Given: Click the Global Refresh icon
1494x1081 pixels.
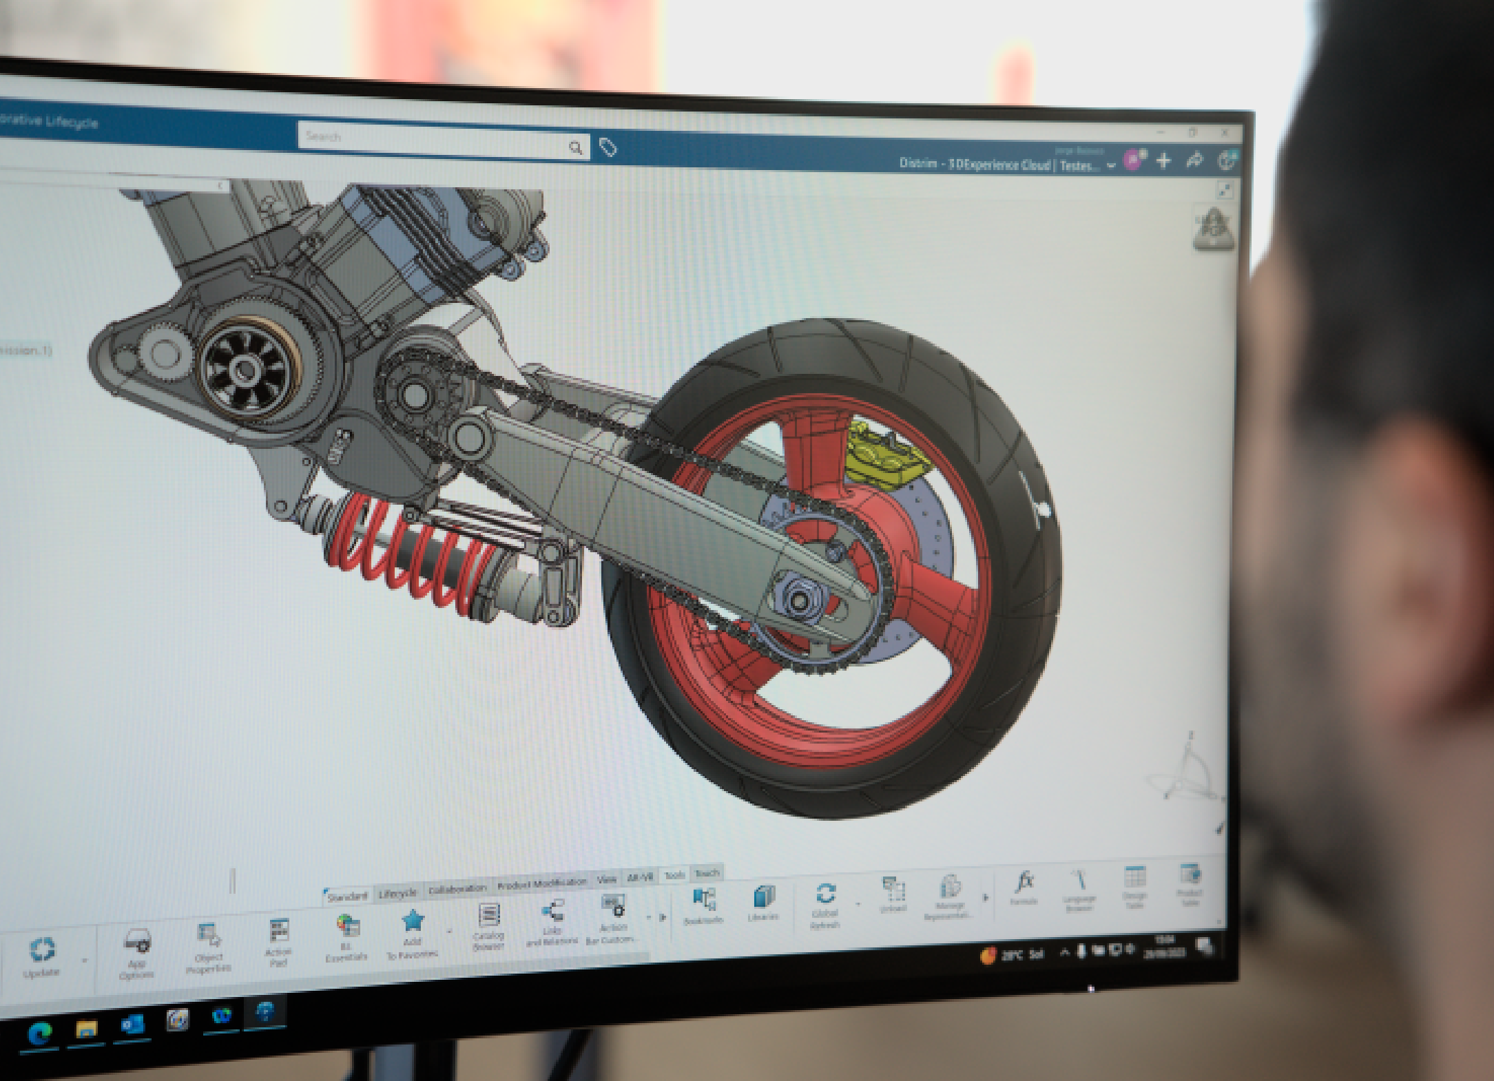Looking at the screenshot, I should click(x=825, y=894).
